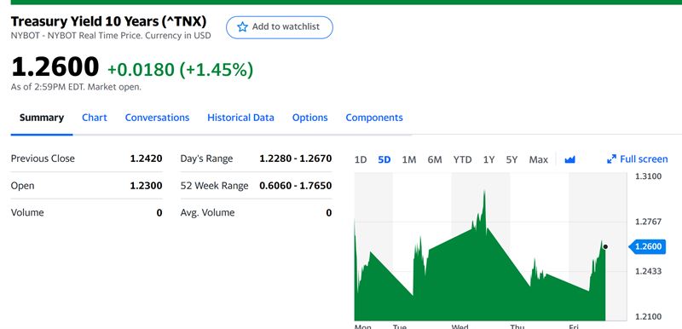The image size is (682, 329).
Task: Open the Chart tab
Action: coord(95,118)
